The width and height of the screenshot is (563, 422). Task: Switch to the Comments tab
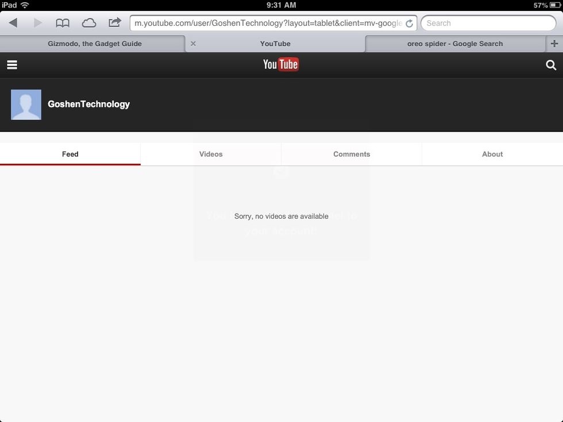352,154
